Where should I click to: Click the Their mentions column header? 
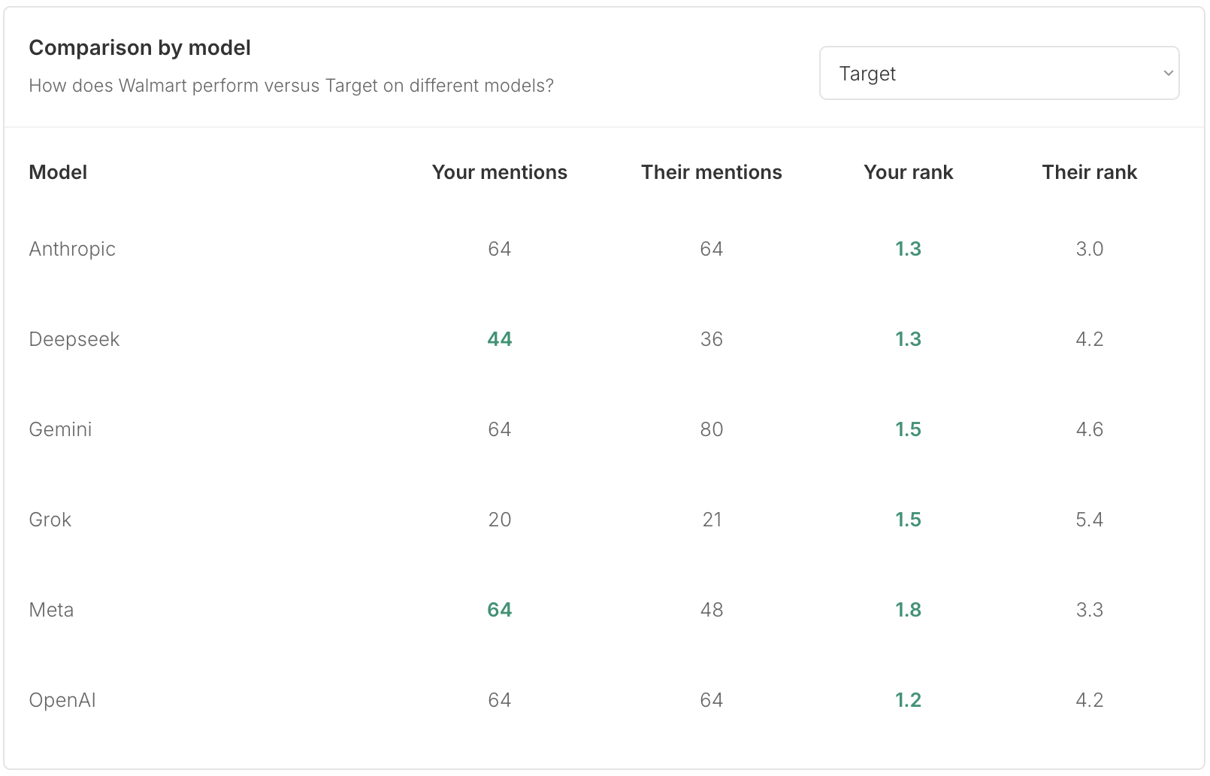(711, 172)
